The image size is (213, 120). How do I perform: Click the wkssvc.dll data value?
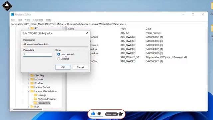pyautogui.click(x=166, y=57)
